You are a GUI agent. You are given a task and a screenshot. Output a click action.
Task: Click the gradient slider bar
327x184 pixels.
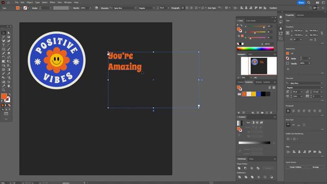pos(254,143)
